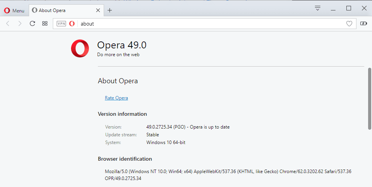This screenshot has height=187, width=372.
Task: Click the Do more on the web tagline
Action: coord(118,55)
